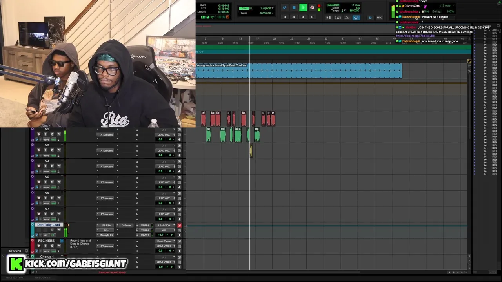The width and height of the screenshot is (502, 282).
Task: Record-arm the V7 track
Action: click(38, 214)
